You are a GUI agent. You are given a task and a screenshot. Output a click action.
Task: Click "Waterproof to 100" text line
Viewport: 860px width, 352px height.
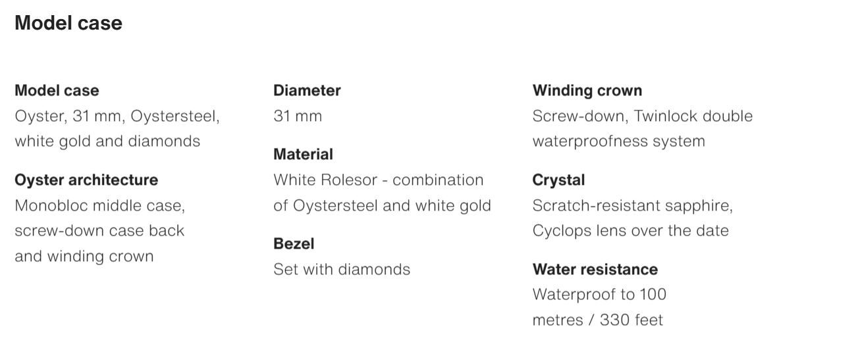[599, 294]
